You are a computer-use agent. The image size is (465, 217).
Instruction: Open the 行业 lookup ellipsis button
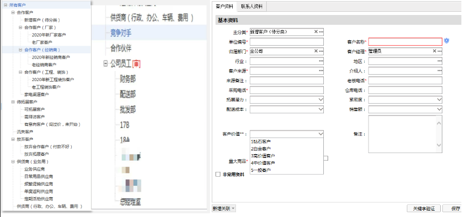[321, 61]
